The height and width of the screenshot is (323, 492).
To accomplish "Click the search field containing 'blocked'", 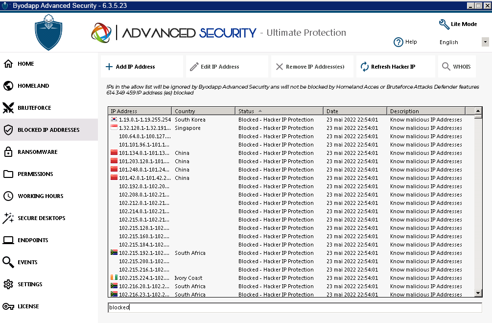I will 295,307.
